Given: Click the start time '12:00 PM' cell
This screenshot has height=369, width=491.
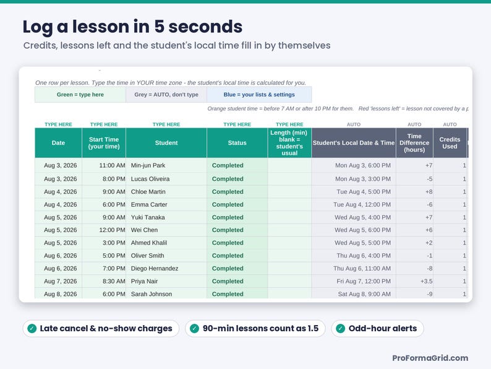Looking at the screenshot, I should pos(104,230).
